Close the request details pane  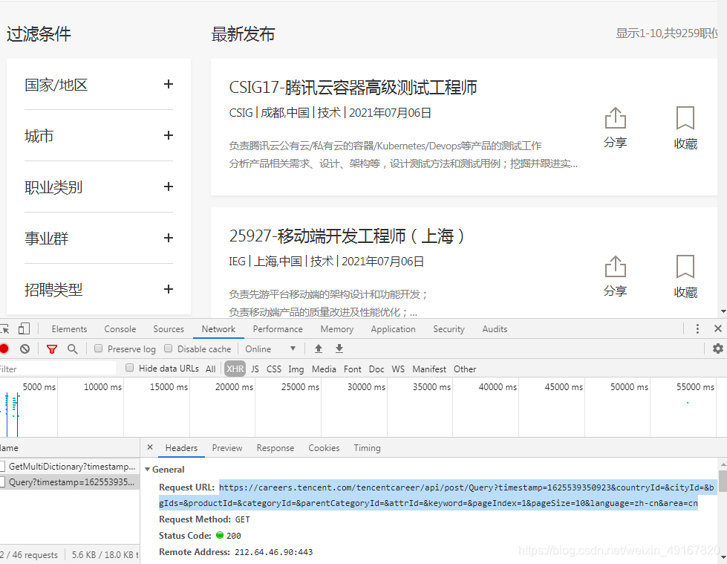click(150, 447)
